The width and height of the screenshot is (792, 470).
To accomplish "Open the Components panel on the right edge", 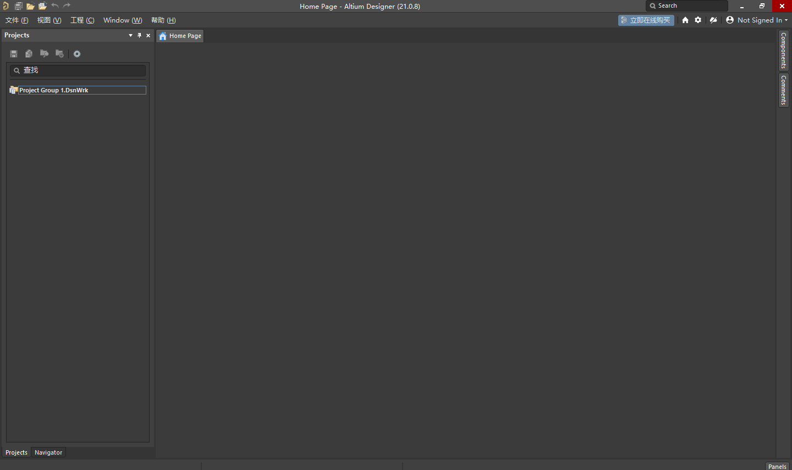I will pos(783,51).
